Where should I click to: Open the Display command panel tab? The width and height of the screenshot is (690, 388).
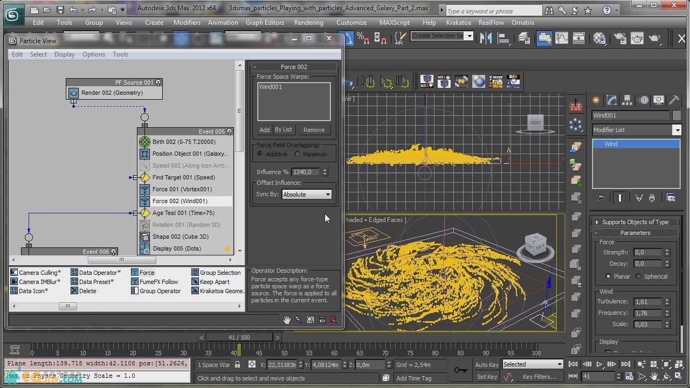point(659,100)
